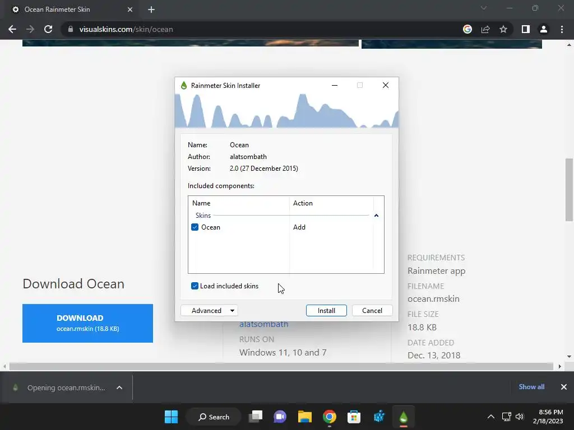The image size is (574, 430).
Task: Open a new tab with the plus icon
Action: coord(151,10)
